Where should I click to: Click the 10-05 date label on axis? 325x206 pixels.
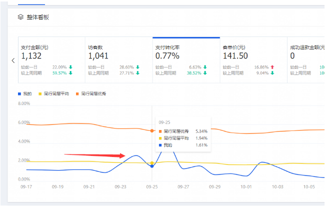click(x=309, y=186)
